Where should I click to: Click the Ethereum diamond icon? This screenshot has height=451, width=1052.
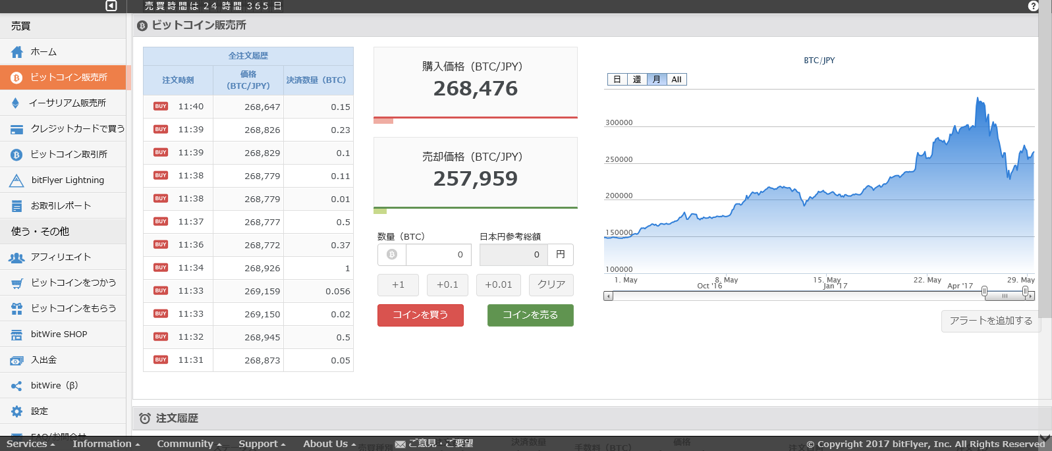click(x=16, y=103)
